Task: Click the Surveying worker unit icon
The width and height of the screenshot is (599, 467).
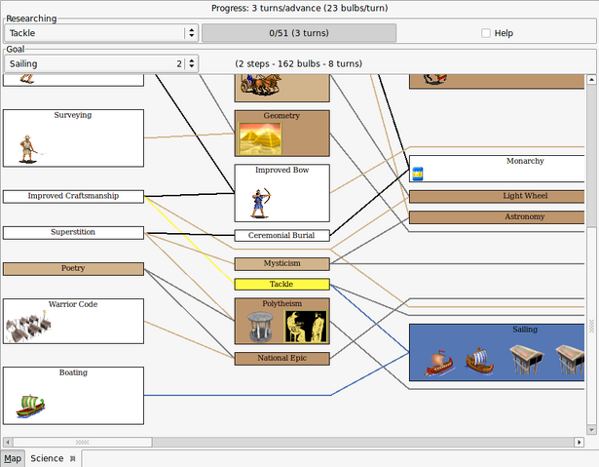Action: pos(29,149)
